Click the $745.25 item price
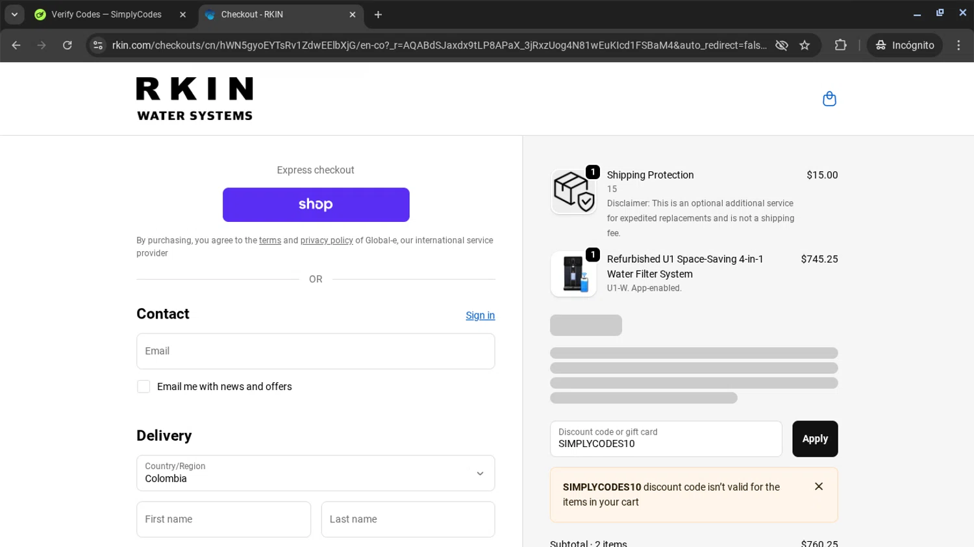The image size is (974, 547). point(819,259)
